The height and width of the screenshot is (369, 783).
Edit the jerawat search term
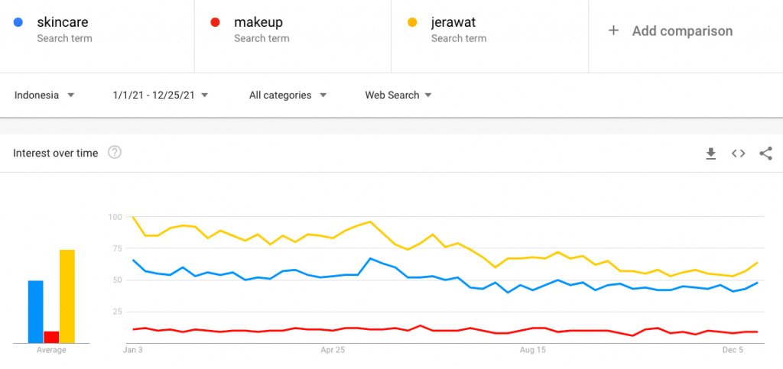(x=454, y=23)
